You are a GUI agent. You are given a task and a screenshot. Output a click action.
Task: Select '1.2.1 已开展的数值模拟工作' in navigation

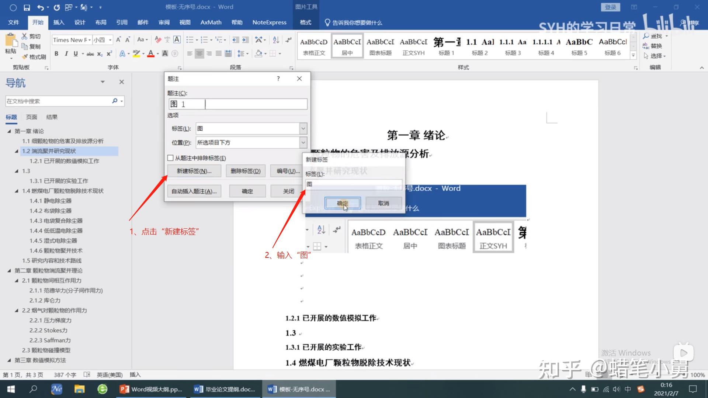(x=64, y=161)
